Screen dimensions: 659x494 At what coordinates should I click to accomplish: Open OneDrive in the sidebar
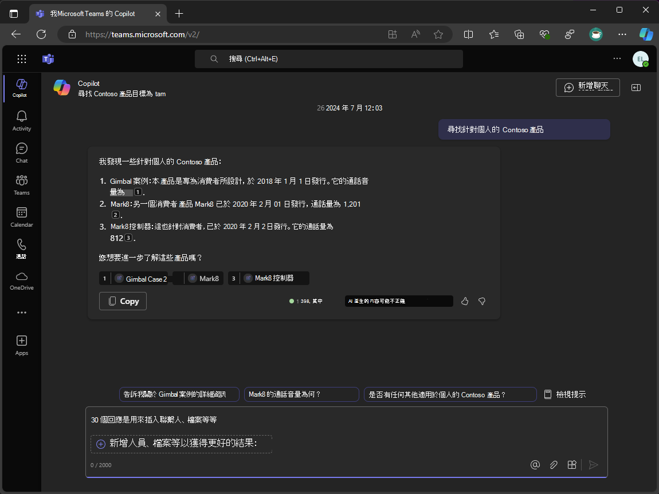(21, 281)
